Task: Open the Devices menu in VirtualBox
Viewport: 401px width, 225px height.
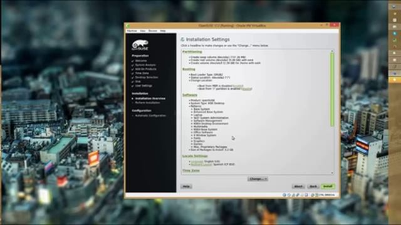Action: 153,31
